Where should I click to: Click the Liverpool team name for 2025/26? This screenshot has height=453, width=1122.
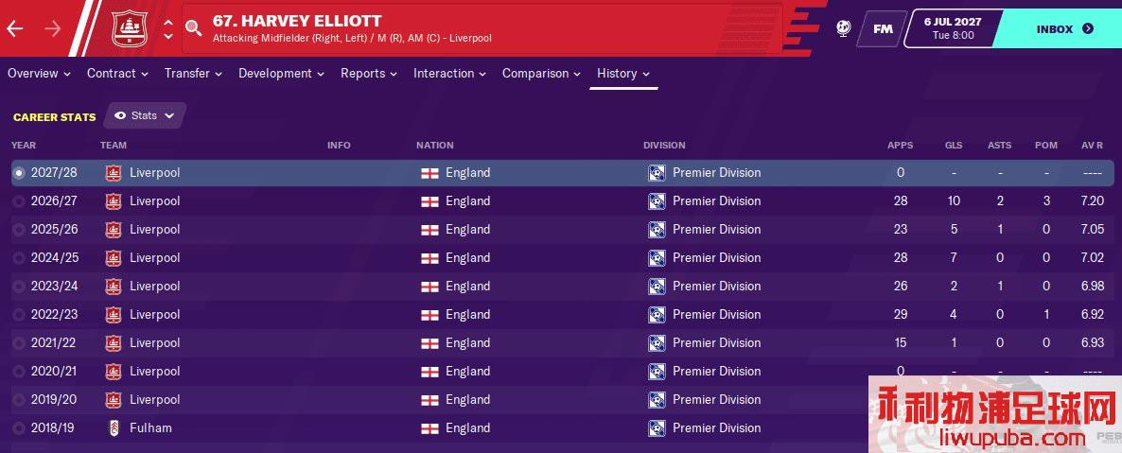point(154,230)
